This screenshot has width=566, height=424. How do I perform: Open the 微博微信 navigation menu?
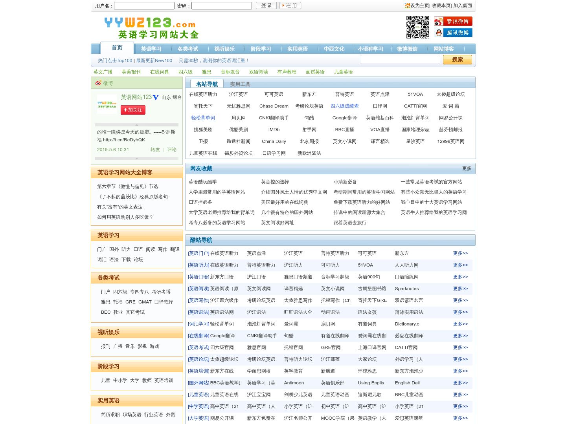(407, 49)
